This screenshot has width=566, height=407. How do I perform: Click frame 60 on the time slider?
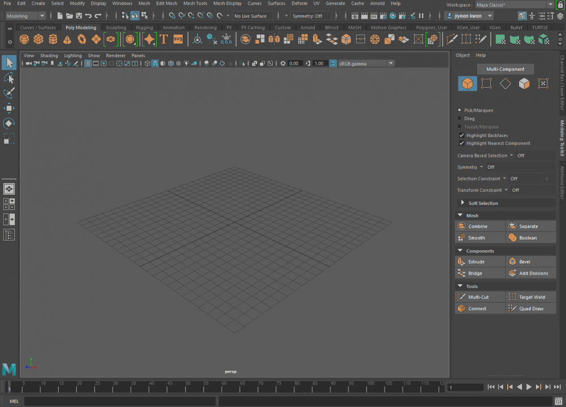pos(221,387)
